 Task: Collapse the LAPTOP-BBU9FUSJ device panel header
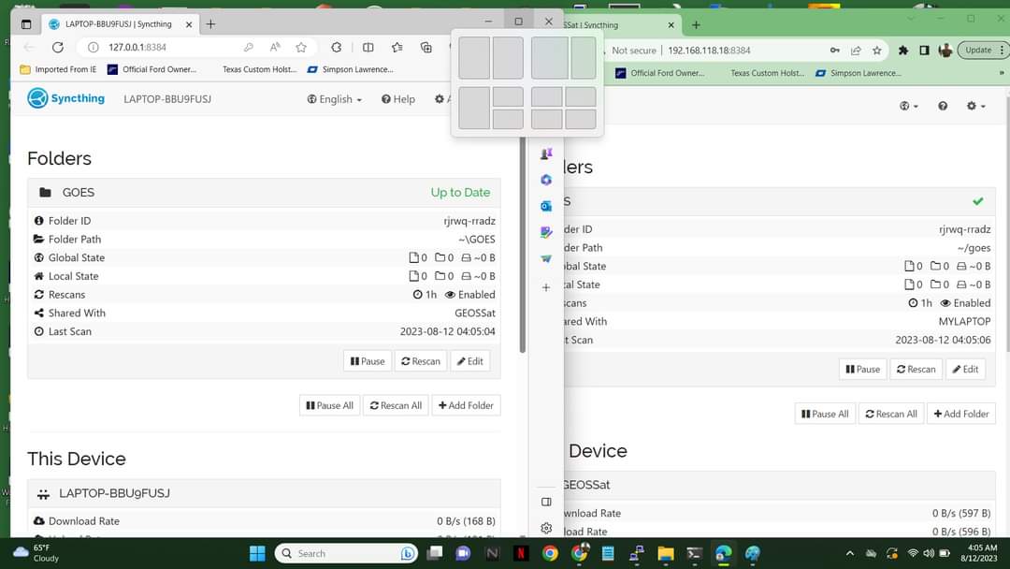(x=264, y=493)
